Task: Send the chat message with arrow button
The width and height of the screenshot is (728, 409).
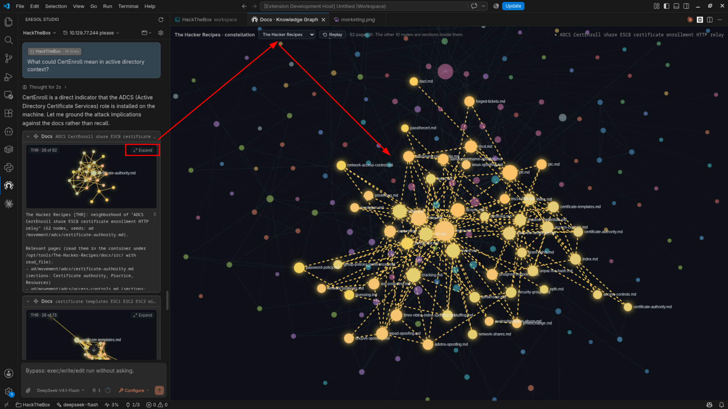Action: [159, 390]
